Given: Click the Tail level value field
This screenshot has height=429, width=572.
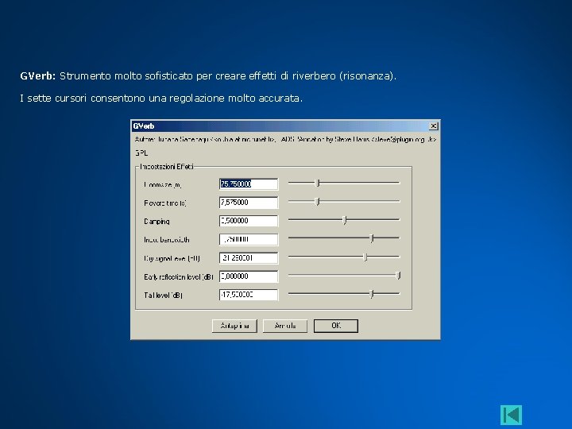Looking at the screenshot, I should click(249, 295).
